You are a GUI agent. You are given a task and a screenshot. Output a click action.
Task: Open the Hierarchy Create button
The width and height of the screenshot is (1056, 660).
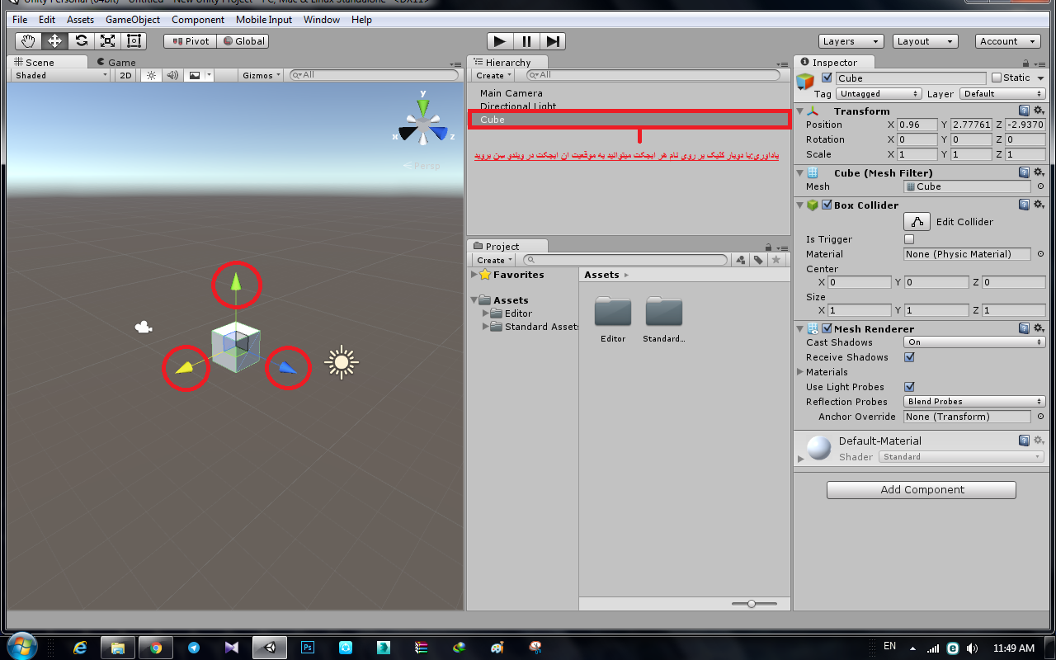click(x=494, y=75)
